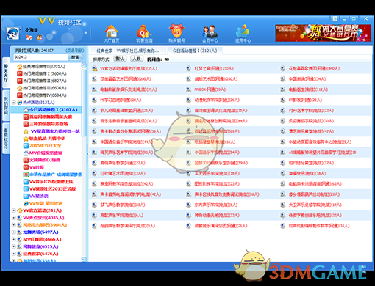Open 应用中心 app center icon
The height and width of the screenshot is (286, 375).
243,34
